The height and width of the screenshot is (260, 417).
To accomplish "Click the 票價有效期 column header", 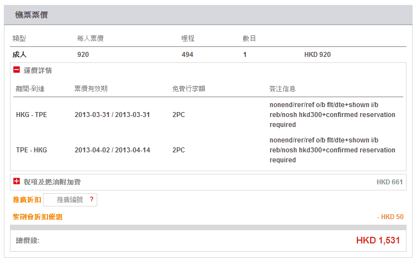I will [91, 89].
